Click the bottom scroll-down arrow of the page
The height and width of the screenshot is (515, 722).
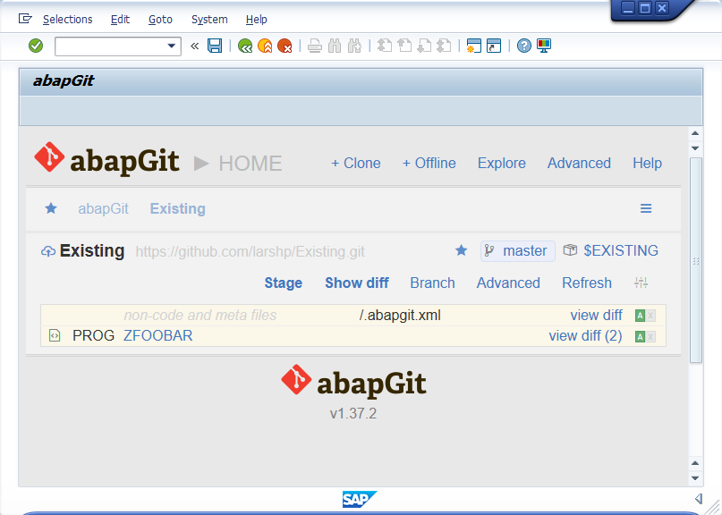pos(695,478)
